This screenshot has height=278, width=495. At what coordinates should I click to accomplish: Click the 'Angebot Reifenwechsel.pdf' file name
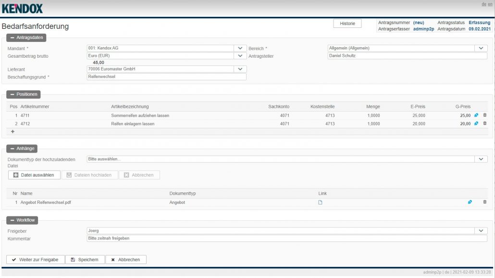coord(46,202)
